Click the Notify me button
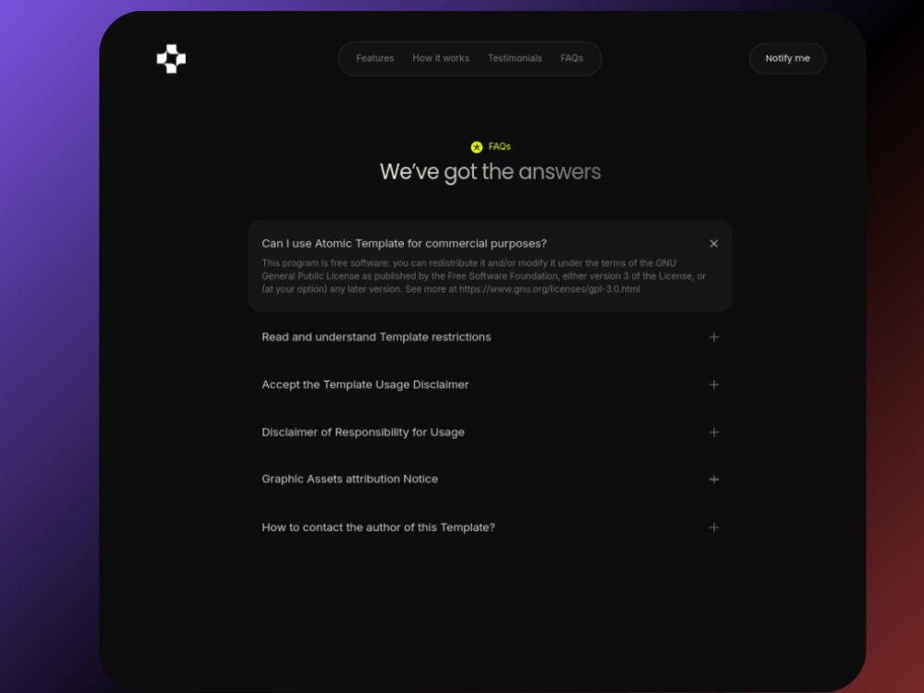 (x=787, y=58)
